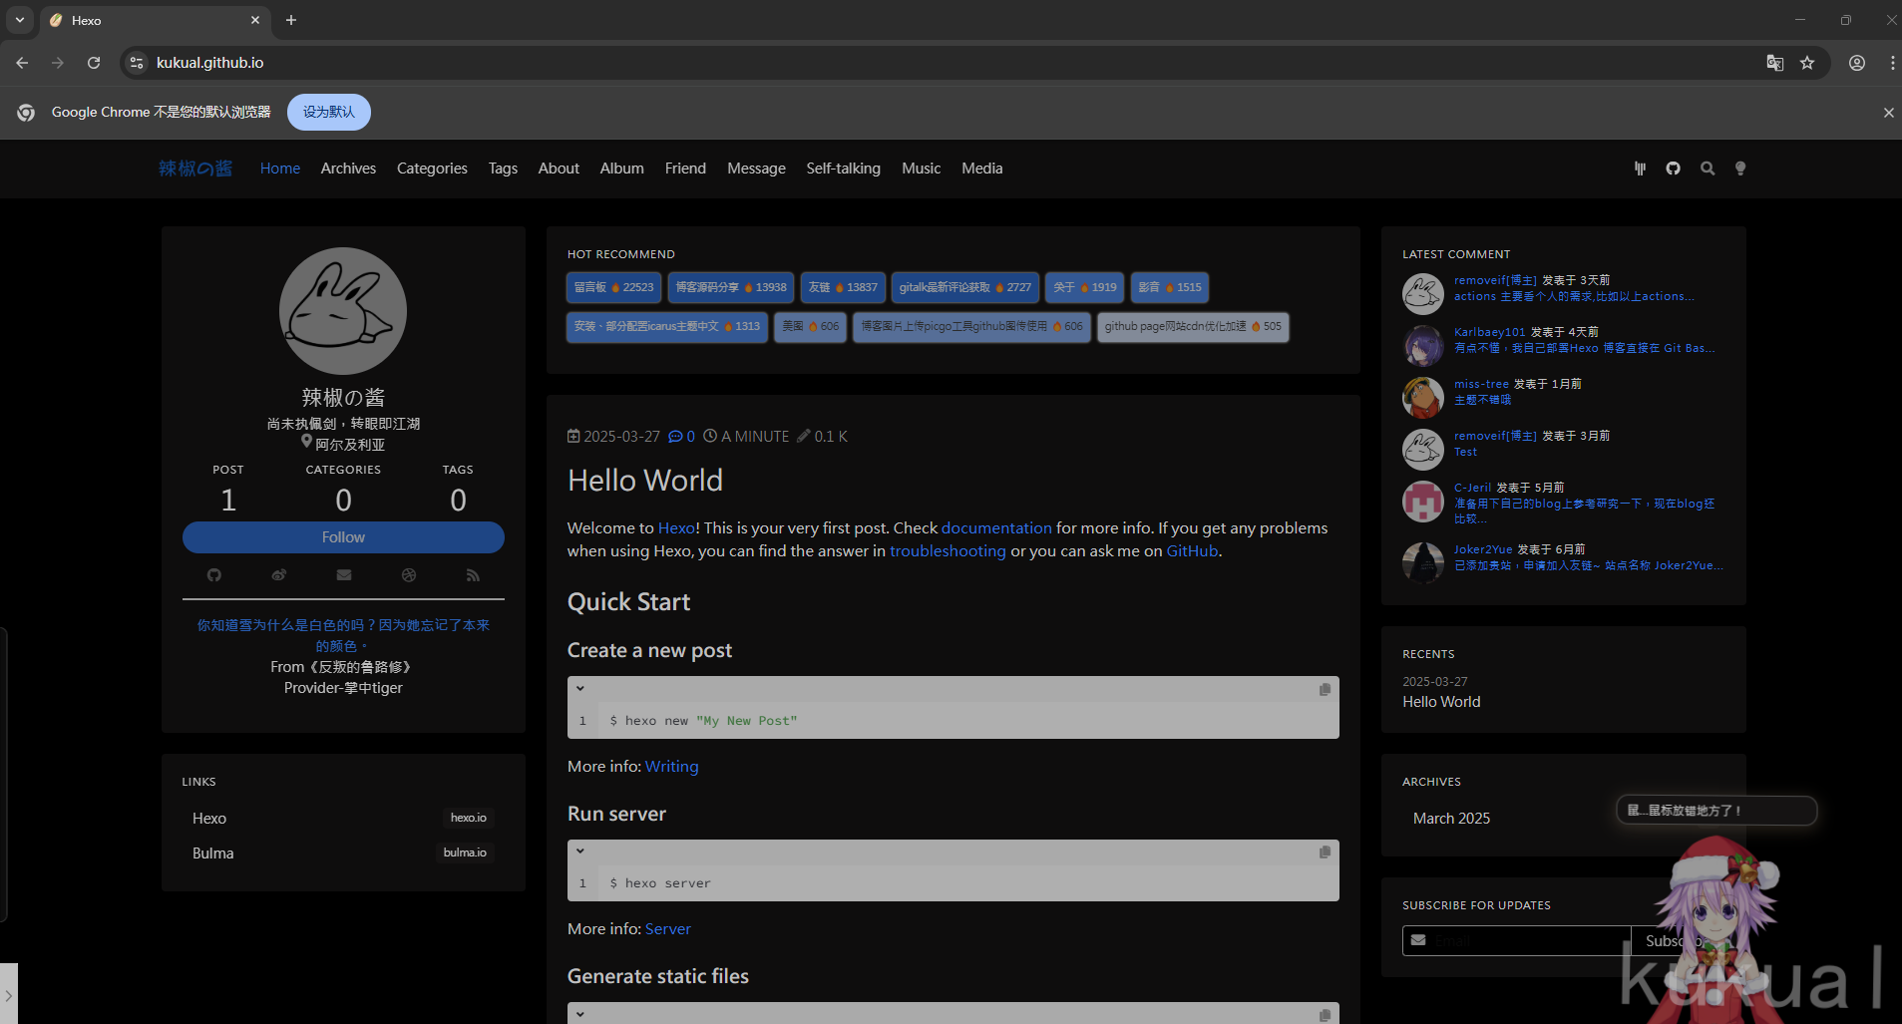Open a new browser tab
This screenshot has width=1902, height=1024.
[291, 20]
